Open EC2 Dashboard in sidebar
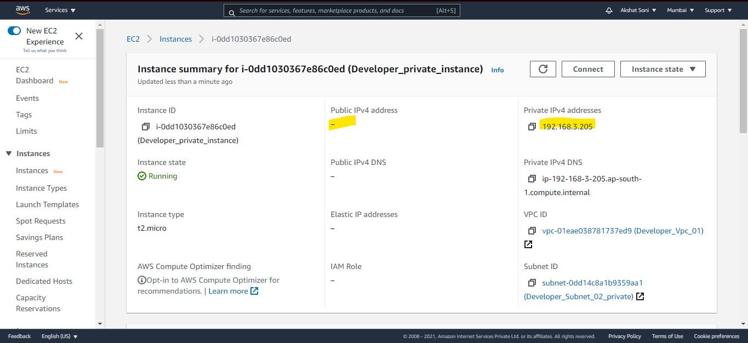748x343 pixels. [35, 75]
